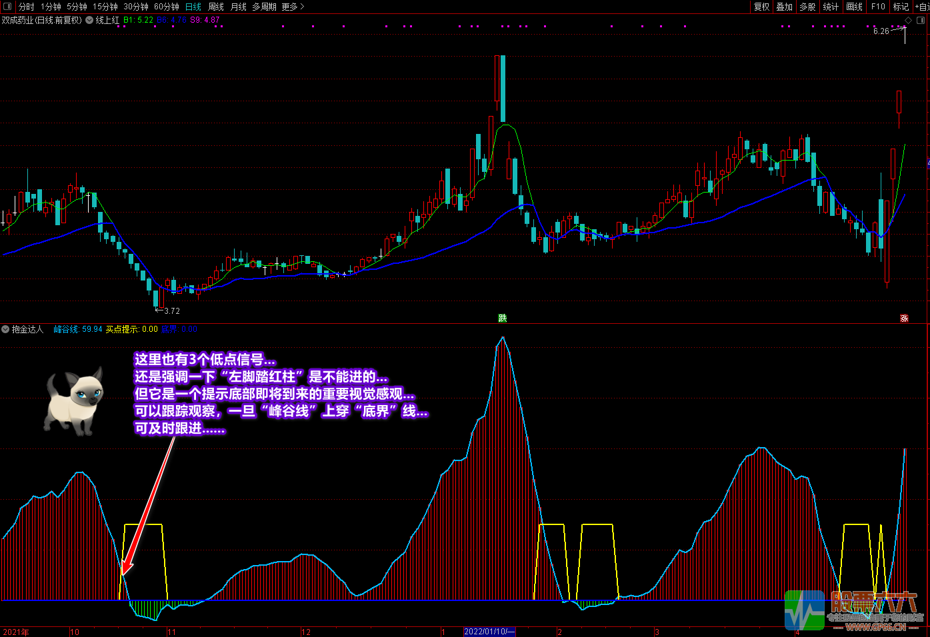Select the 周线 weekly period tab
The width and height of the screenshot is (930, 637).
click(216, 7)
